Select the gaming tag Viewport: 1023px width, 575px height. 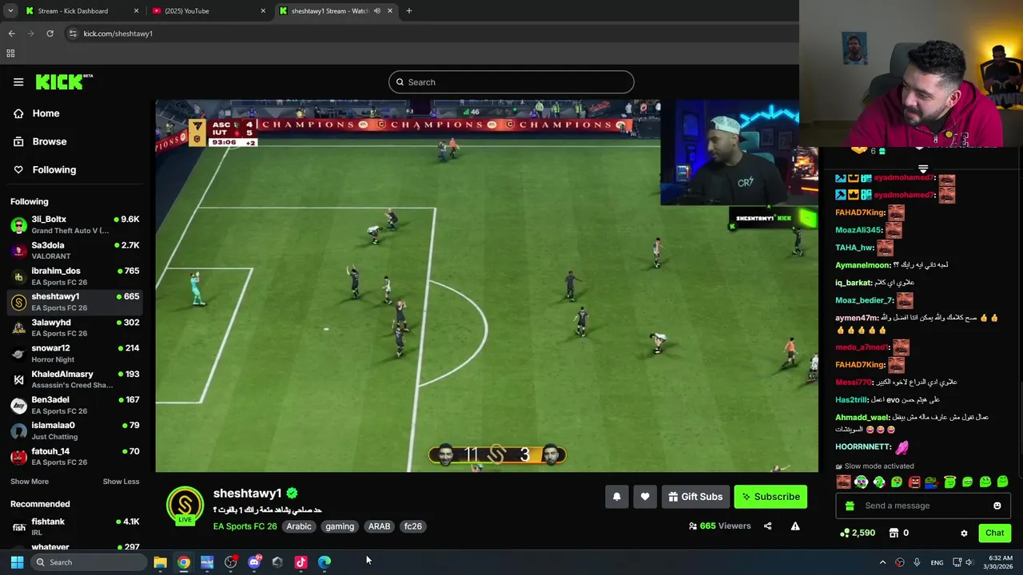coord(340,526)
